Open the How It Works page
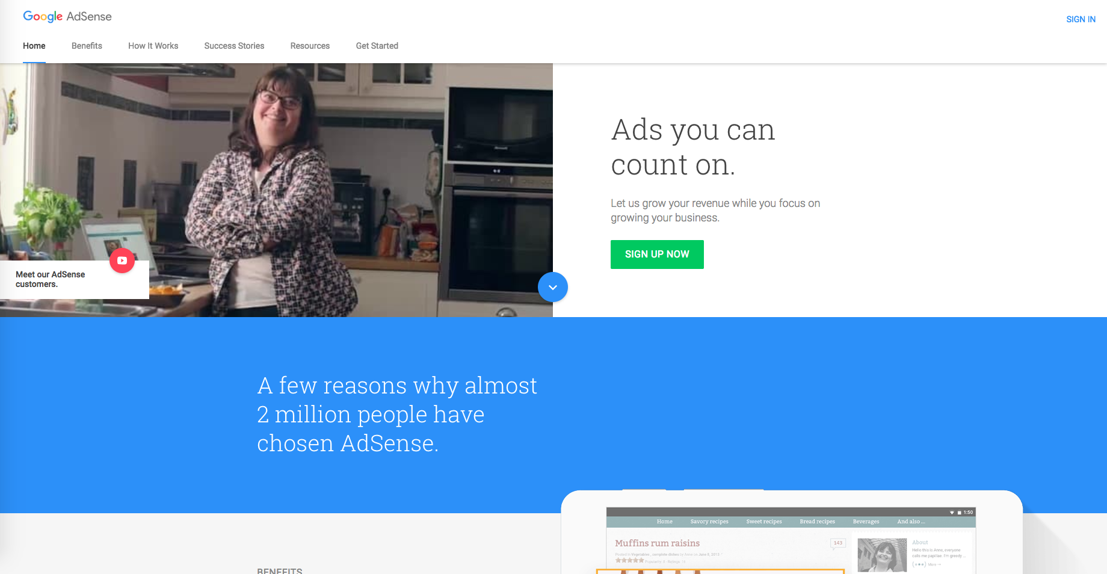The width and height of the screenshot is (1107, 574). point(153,46)
